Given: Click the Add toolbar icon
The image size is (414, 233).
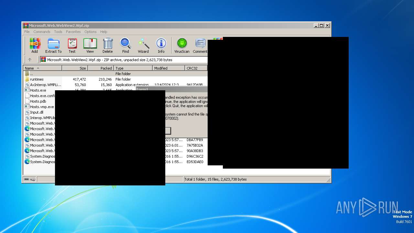Looking at the screenshot, I should 35,43.
